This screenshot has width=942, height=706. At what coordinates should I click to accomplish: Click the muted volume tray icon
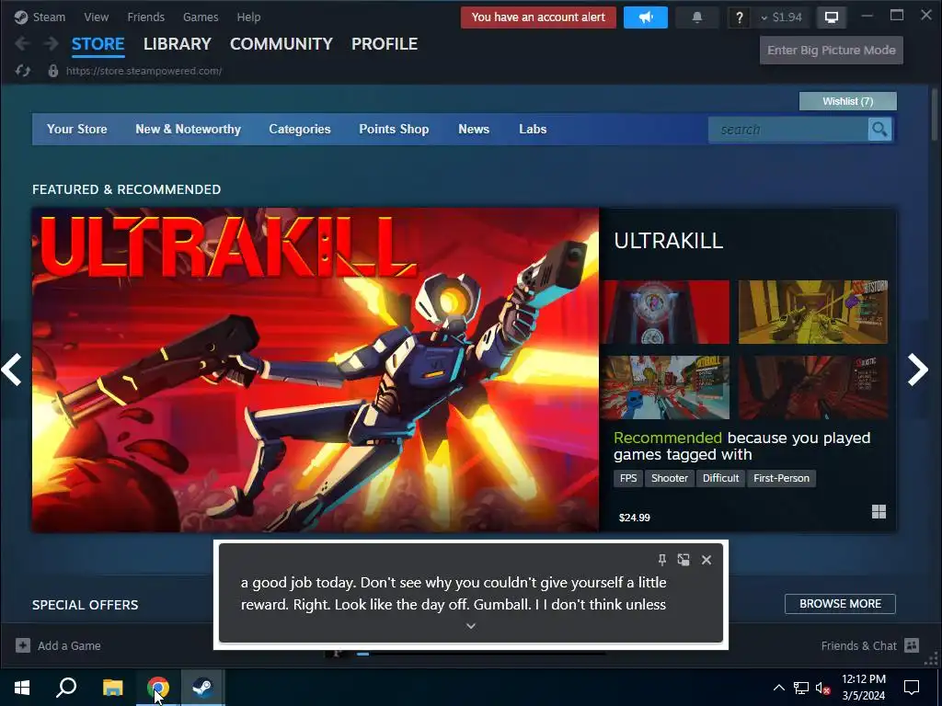point(822,688)
